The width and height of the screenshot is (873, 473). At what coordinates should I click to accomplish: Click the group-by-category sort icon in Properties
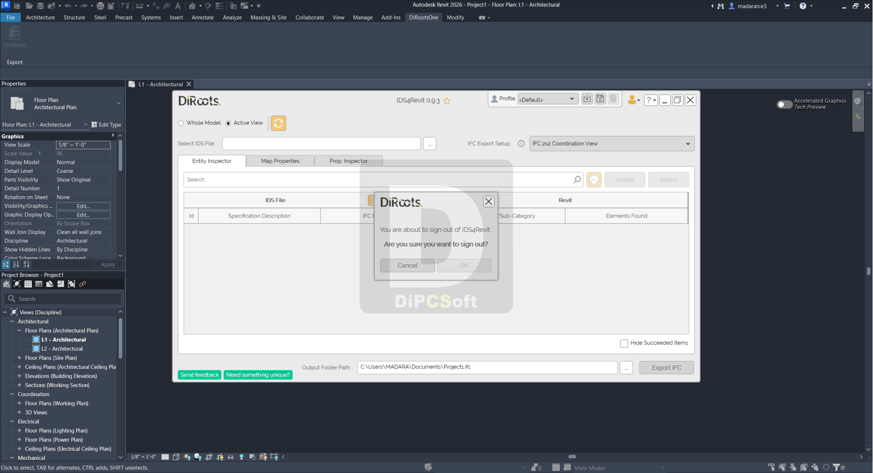(x=6, y=264)
